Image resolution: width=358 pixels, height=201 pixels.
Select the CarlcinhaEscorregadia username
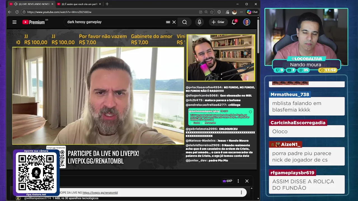pos(298,123)
